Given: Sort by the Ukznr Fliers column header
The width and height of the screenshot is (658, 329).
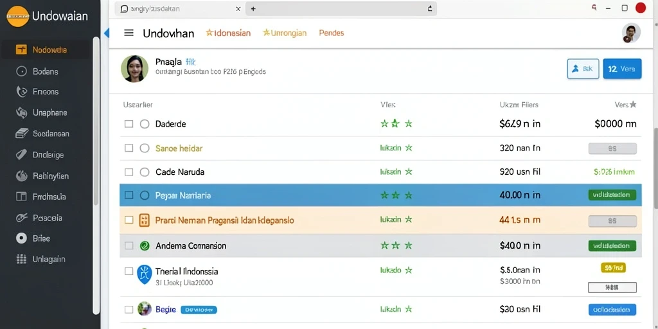Looking at the screenshot, I should point(519,105).
